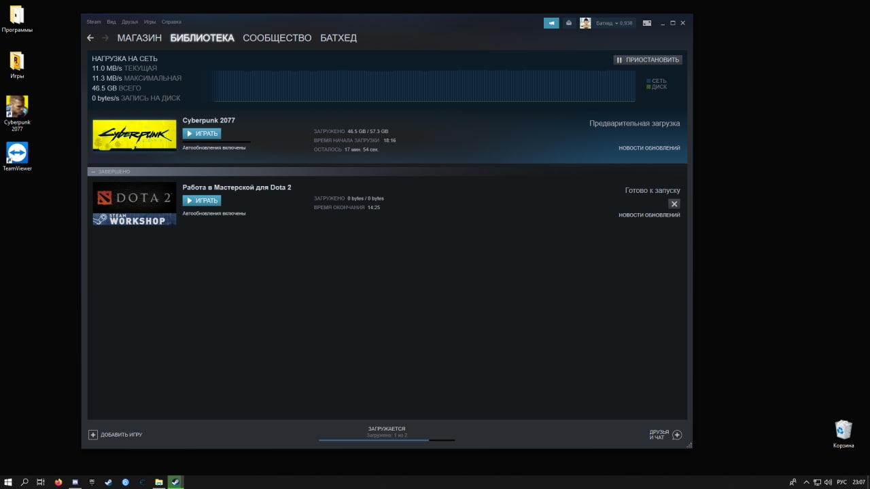Click the bottom download progress bar
Viewport: 870px width, 489px height.
pyautogui.click(x=387, y=440)
